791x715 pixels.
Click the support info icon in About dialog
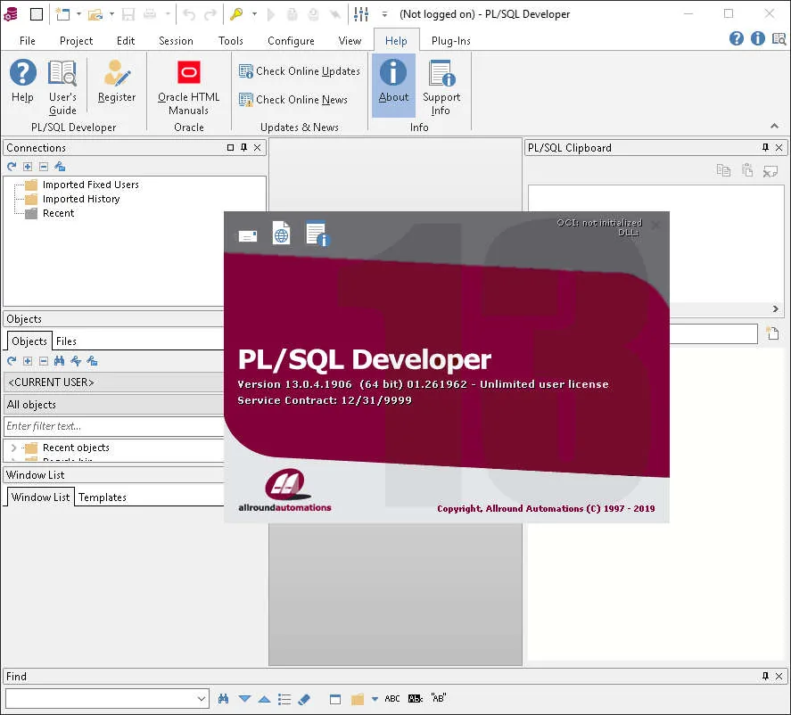[317, 233]
